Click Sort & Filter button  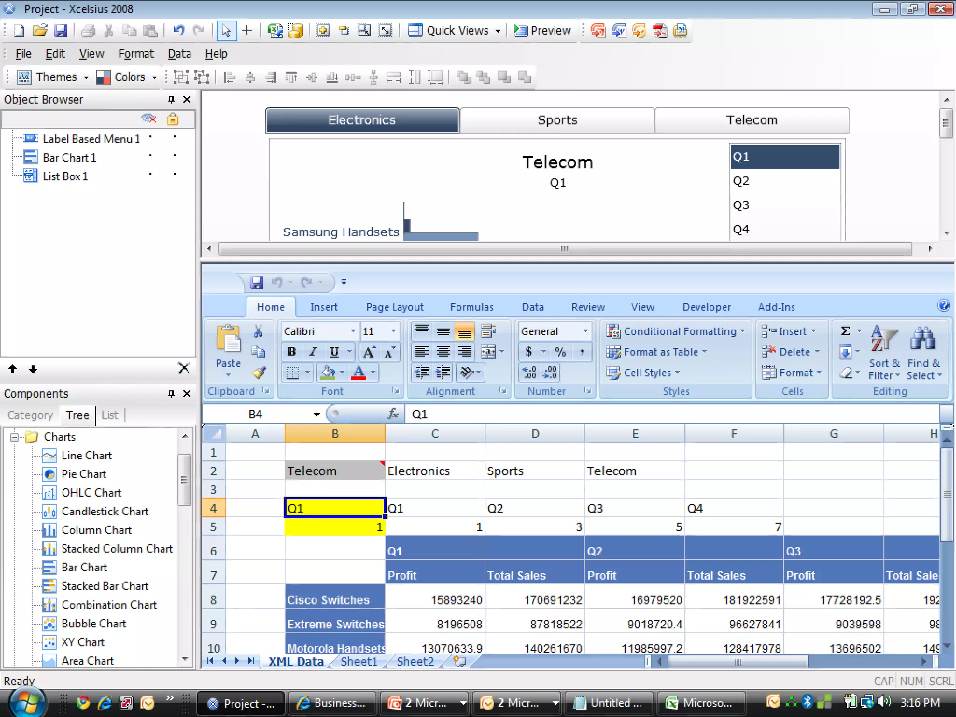884,353
